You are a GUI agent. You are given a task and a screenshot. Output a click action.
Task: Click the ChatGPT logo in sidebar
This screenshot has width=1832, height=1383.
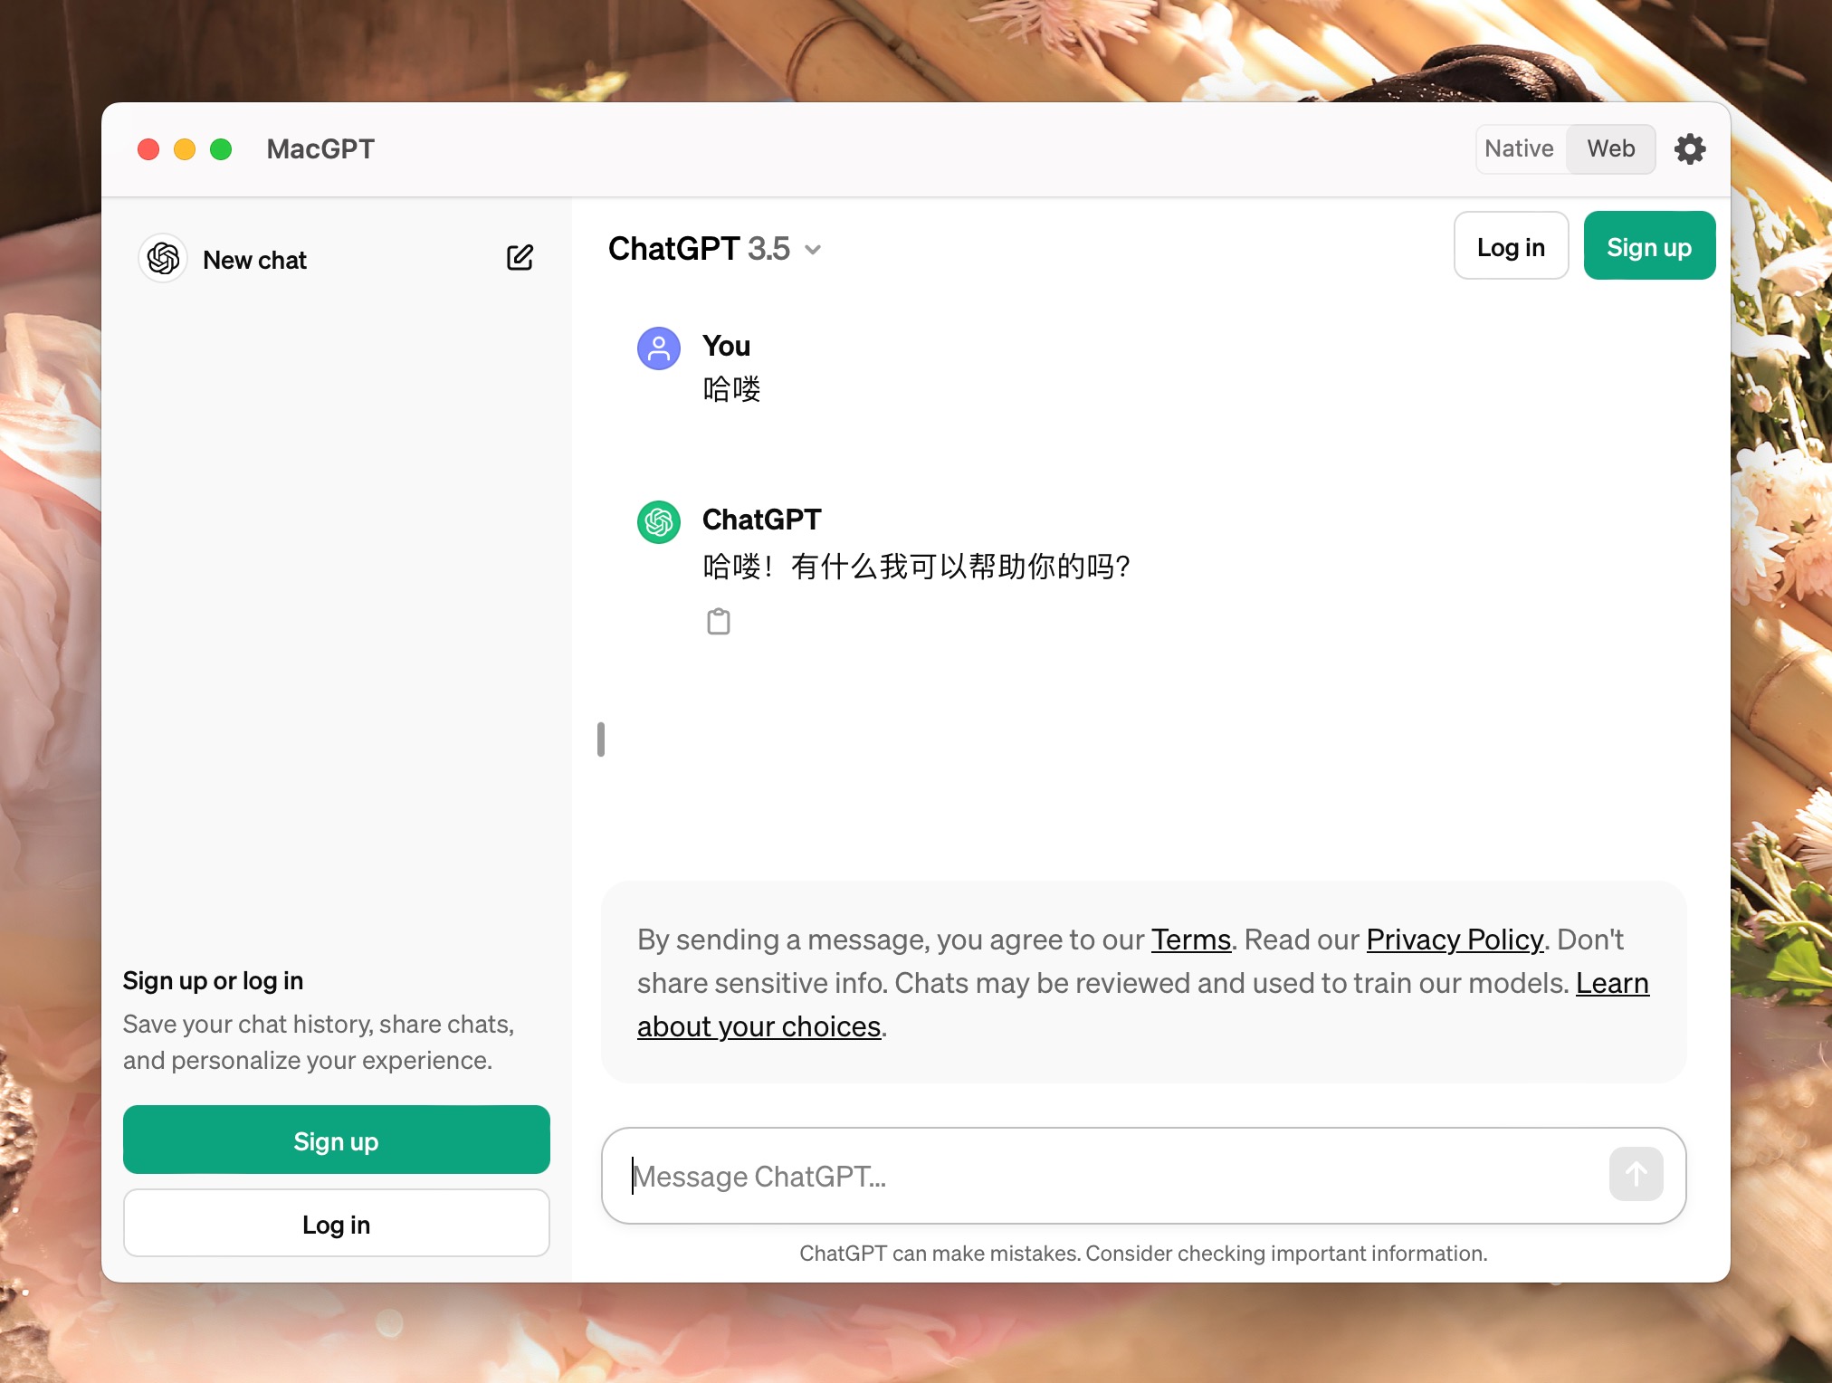pos(163,259)
